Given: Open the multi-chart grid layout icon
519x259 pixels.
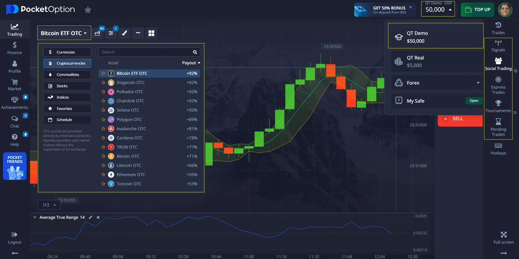Looking at the screenshot, I should pos(151,33).
